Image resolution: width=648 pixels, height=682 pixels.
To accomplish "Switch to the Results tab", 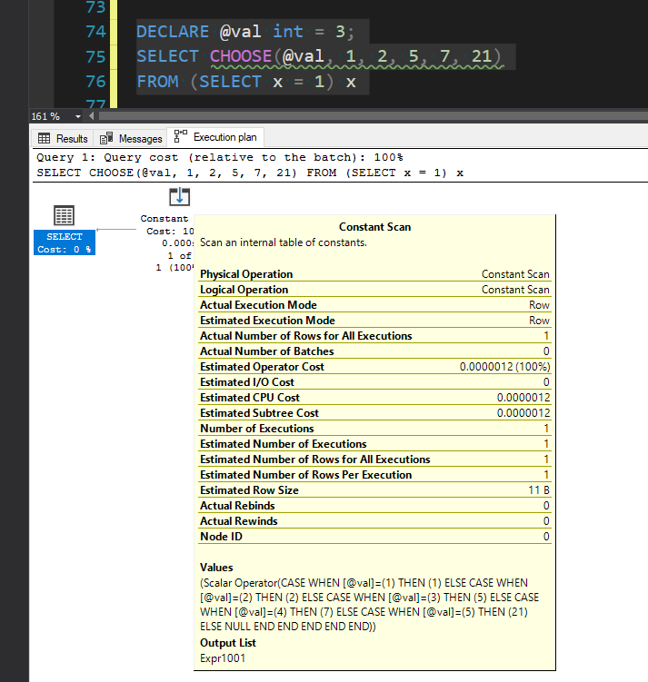I will (63, 138).
